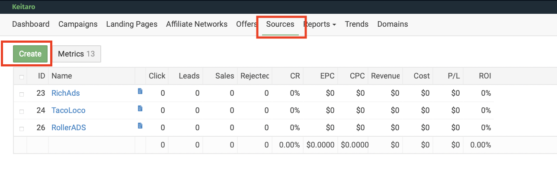Open the Trends page
The width and height of the screenshot is (557, 182).
357,24
